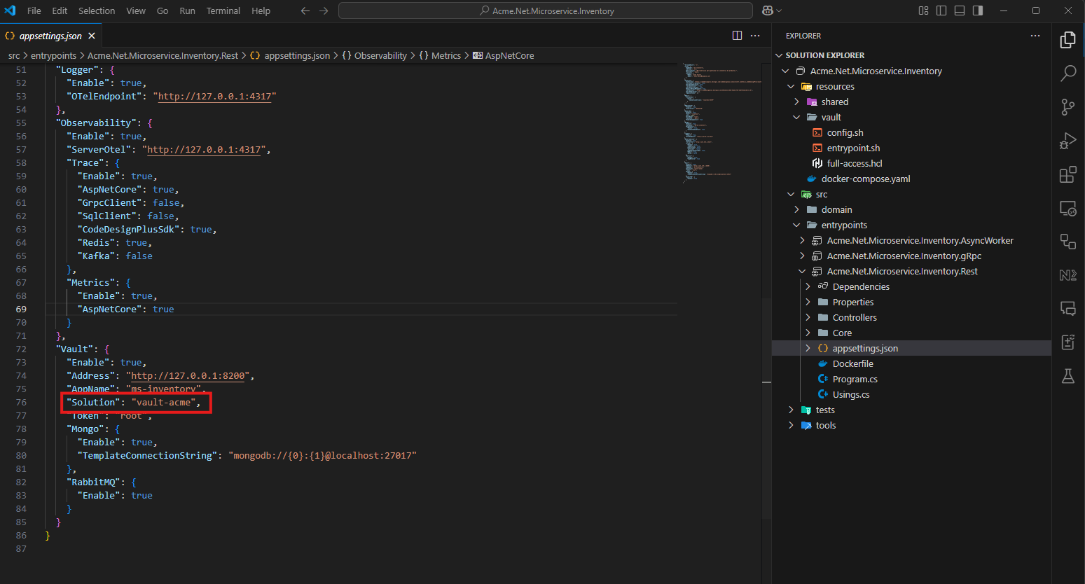Open the View menu
This screenshot has height=584, width=1085.
[136, 11]
